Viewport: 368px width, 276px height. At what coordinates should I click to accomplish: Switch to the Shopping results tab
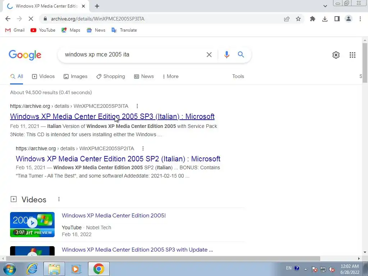click(x=111, y=77)
